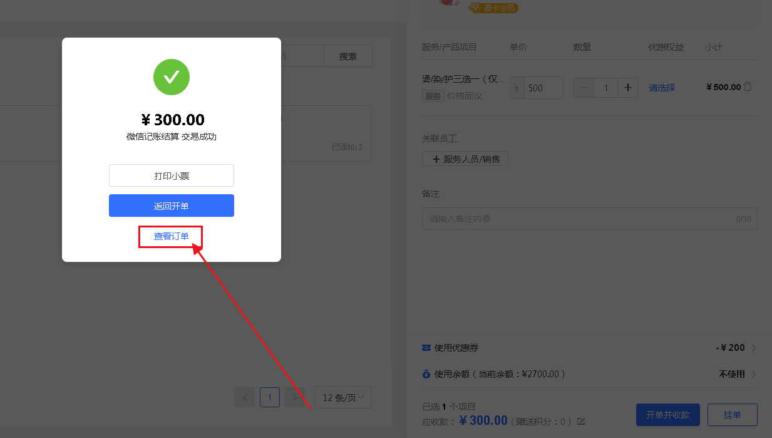
Task: Click the green success checkmark icon
Action: coord(172,77)
